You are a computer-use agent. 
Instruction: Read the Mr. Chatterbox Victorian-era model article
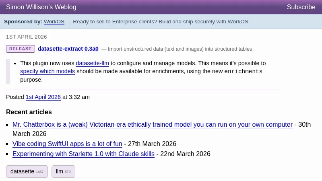[x=152, y=125]
